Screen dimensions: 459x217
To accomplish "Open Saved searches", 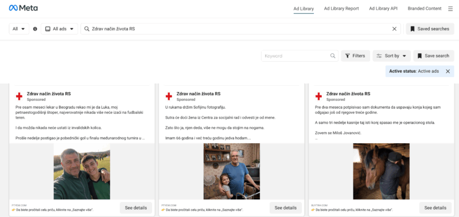I will (x=430, y=29).
